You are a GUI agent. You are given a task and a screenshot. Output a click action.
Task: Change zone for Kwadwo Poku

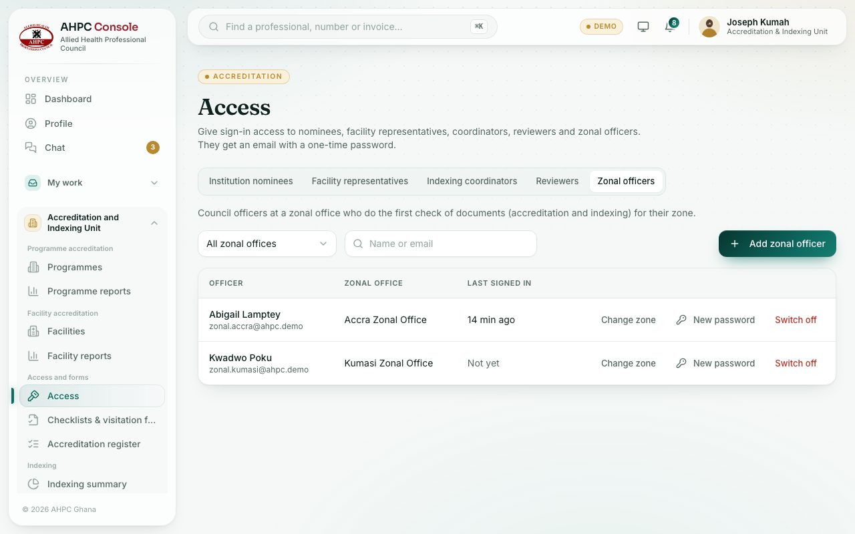coord(629,363)
